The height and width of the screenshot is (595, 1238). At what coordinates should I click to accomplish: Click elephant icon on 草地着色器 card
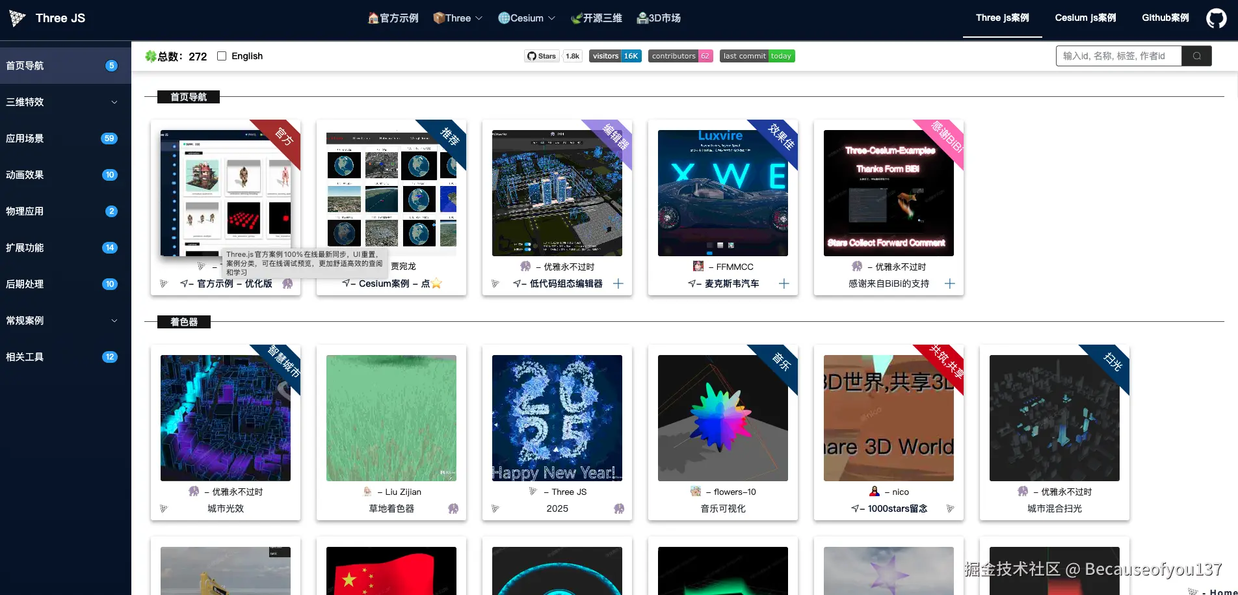point(453,509)
